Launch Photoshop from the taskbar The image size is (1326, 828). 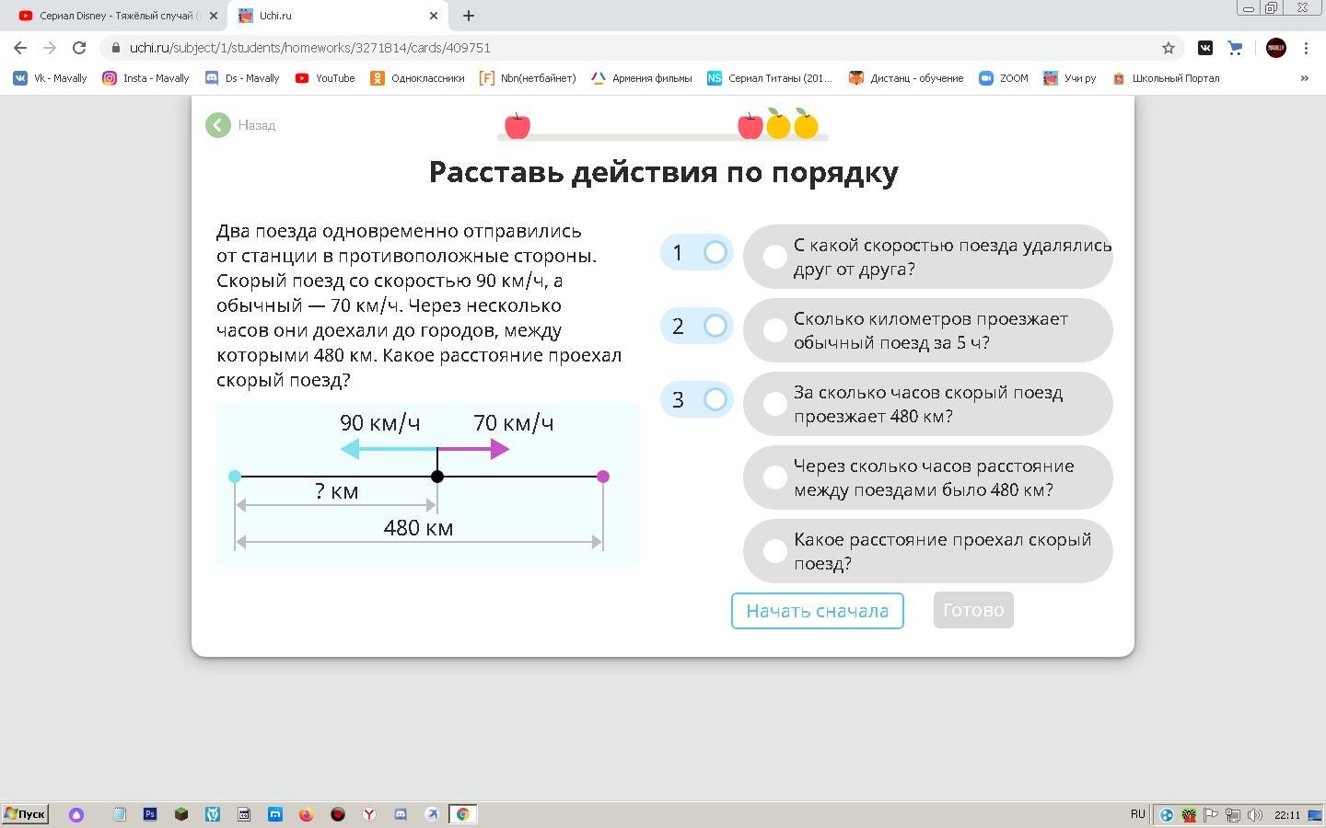point(150,814)
